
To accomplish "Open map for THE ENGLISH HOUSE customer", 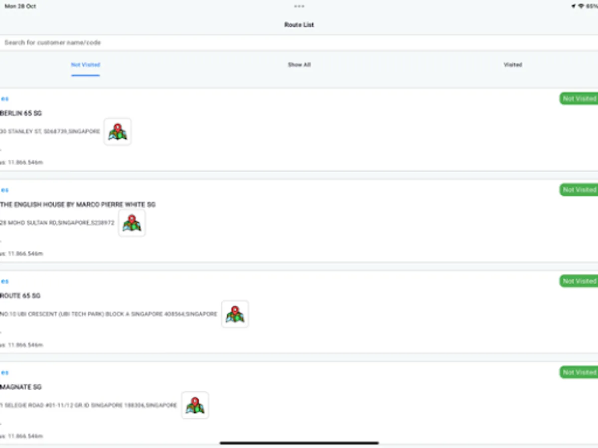I will [x=132, y=223].
